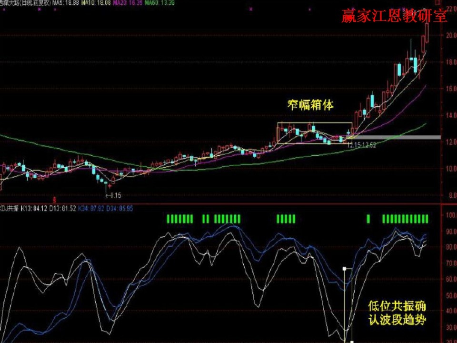The width and height of the screenshot is (457, 343).
Task: Click the 赢家江恩教研室 watermark link
Action: [393, 16]
